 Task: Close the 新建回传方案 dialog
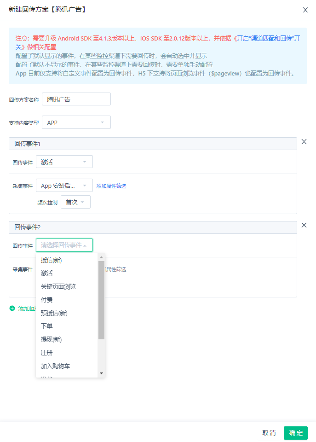[305, 10]
